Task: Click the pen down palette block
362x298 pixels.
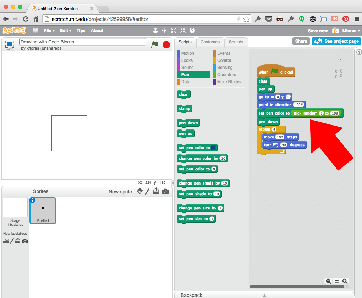Action: click(x=188, y=123)
